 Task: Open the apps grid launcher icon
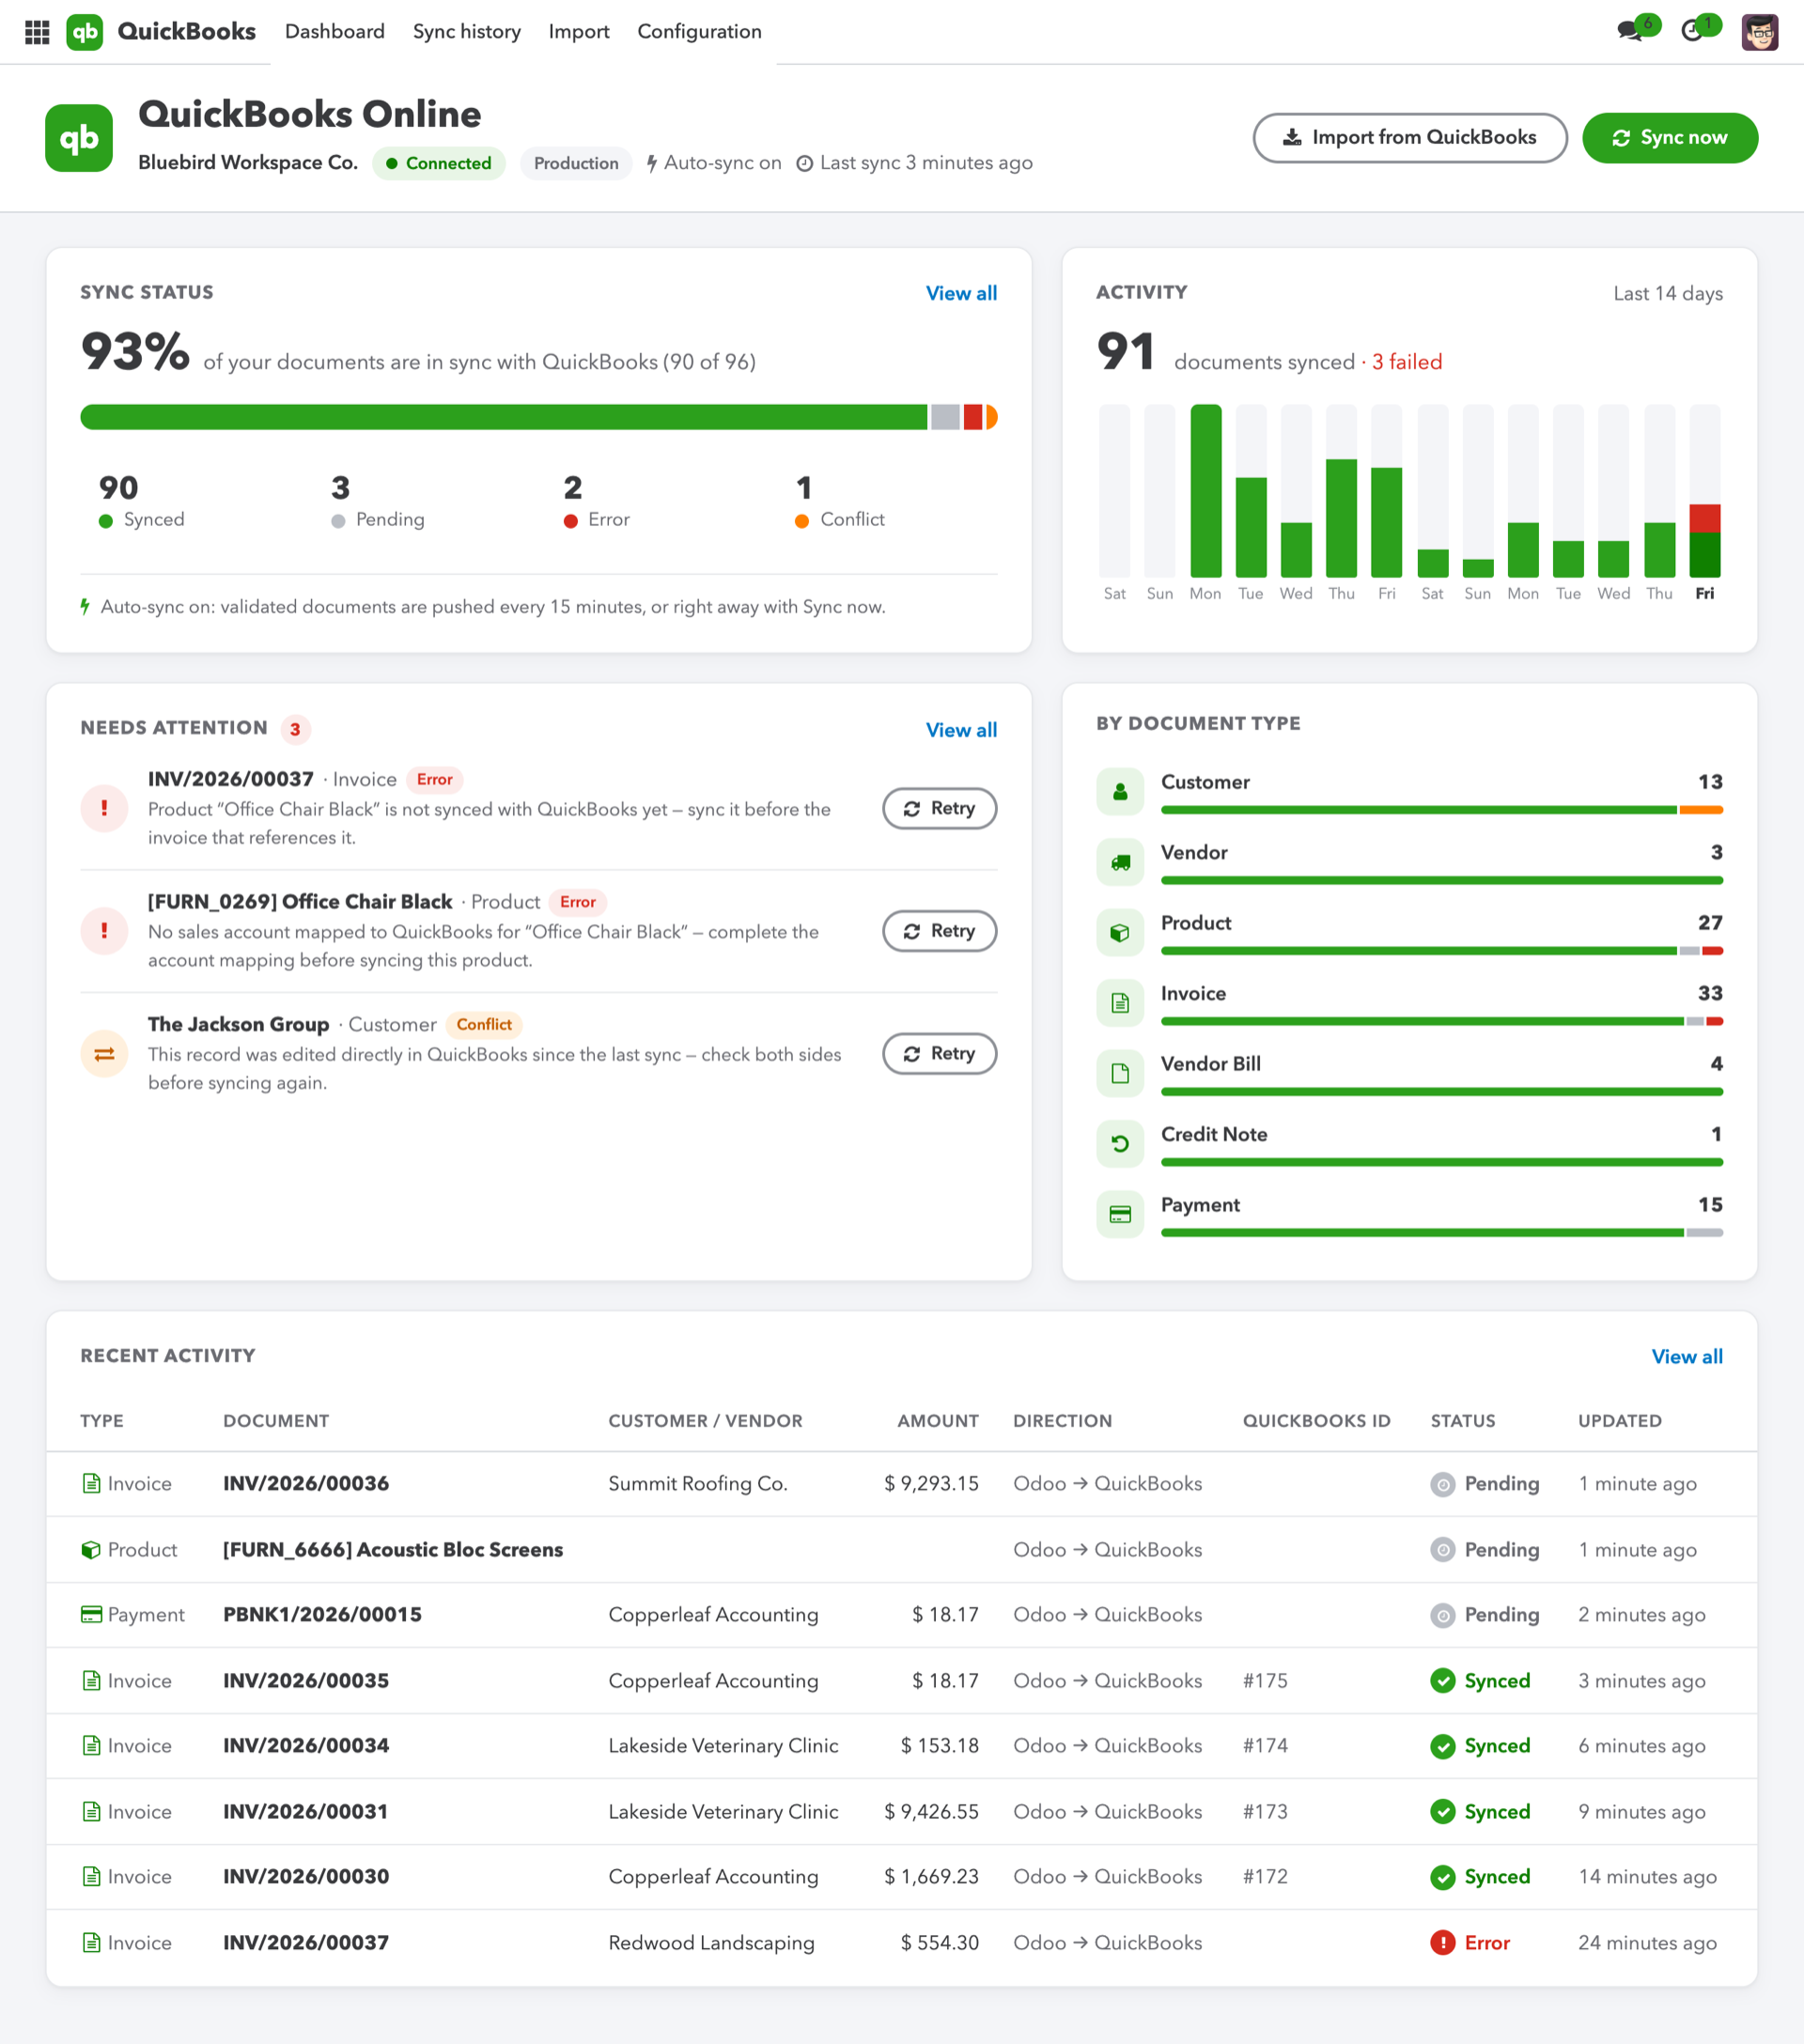point(37,32)
